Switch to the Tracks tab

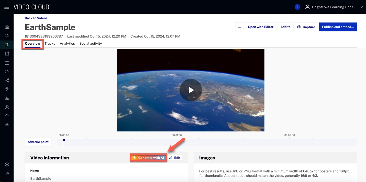50,44
